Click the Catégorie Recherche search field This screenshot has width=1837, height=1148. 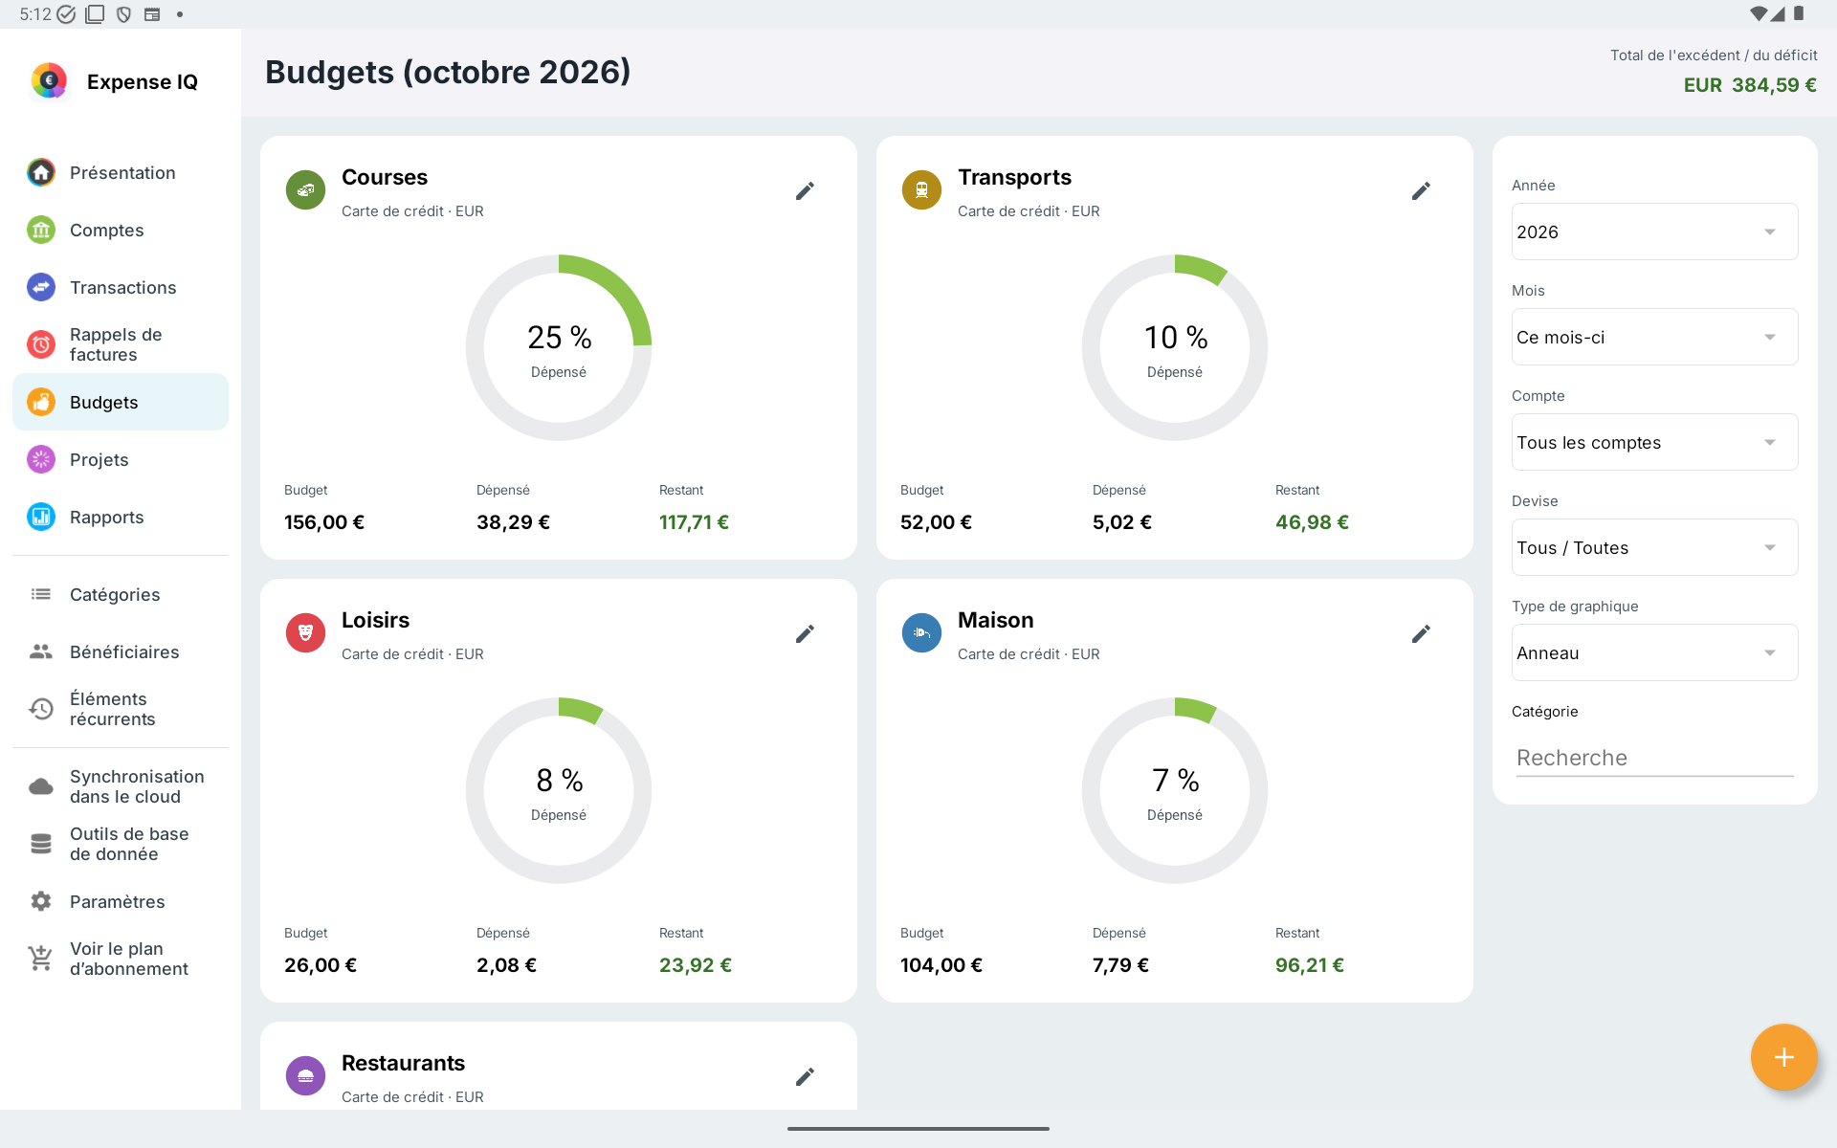pos(1654,758)
